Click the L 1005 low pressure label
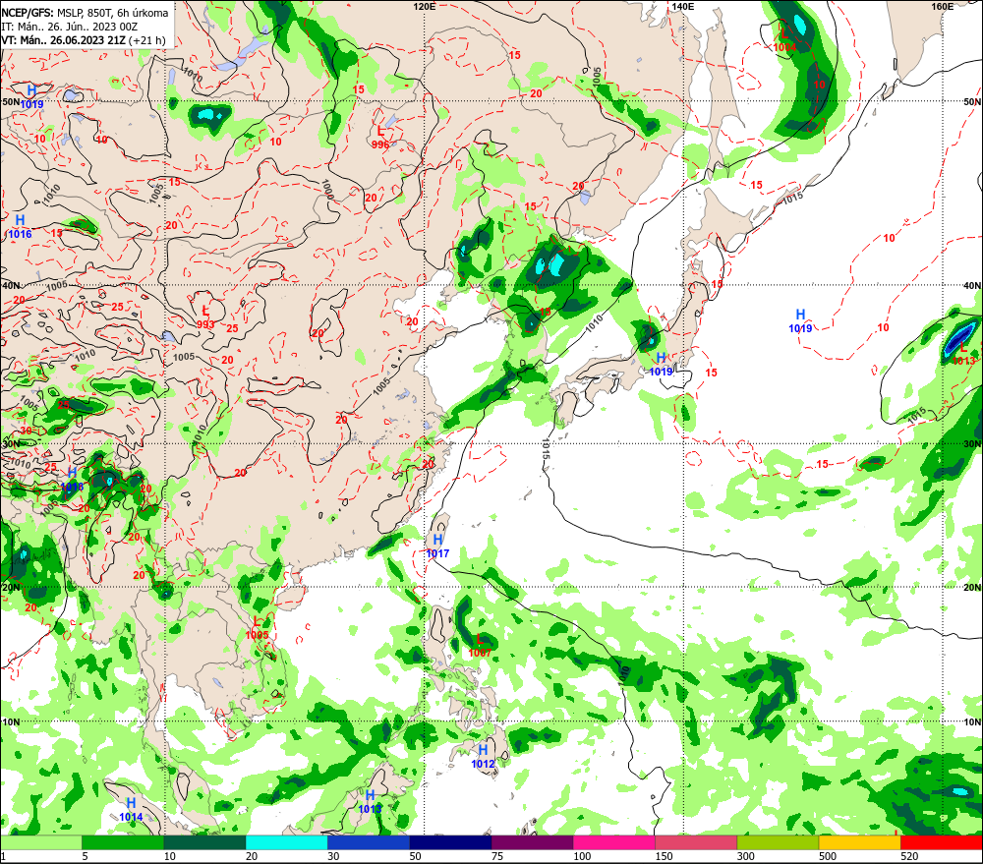983x864 pixels. point(257,628)
